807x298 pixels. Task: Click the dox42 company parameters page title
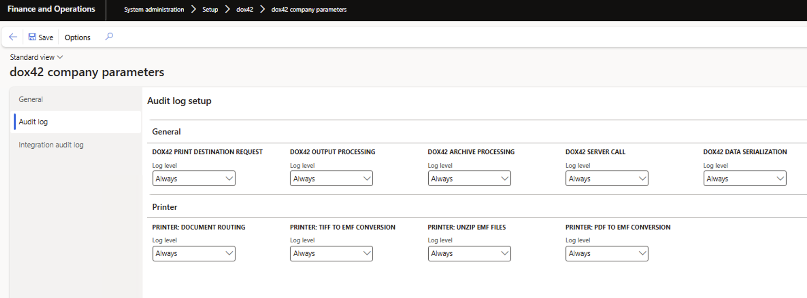[x=87, y=72]
